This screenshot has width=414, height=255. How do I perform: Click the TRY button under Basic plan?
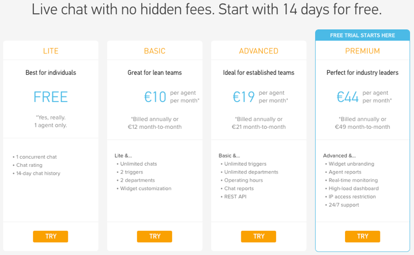[155, 236]
